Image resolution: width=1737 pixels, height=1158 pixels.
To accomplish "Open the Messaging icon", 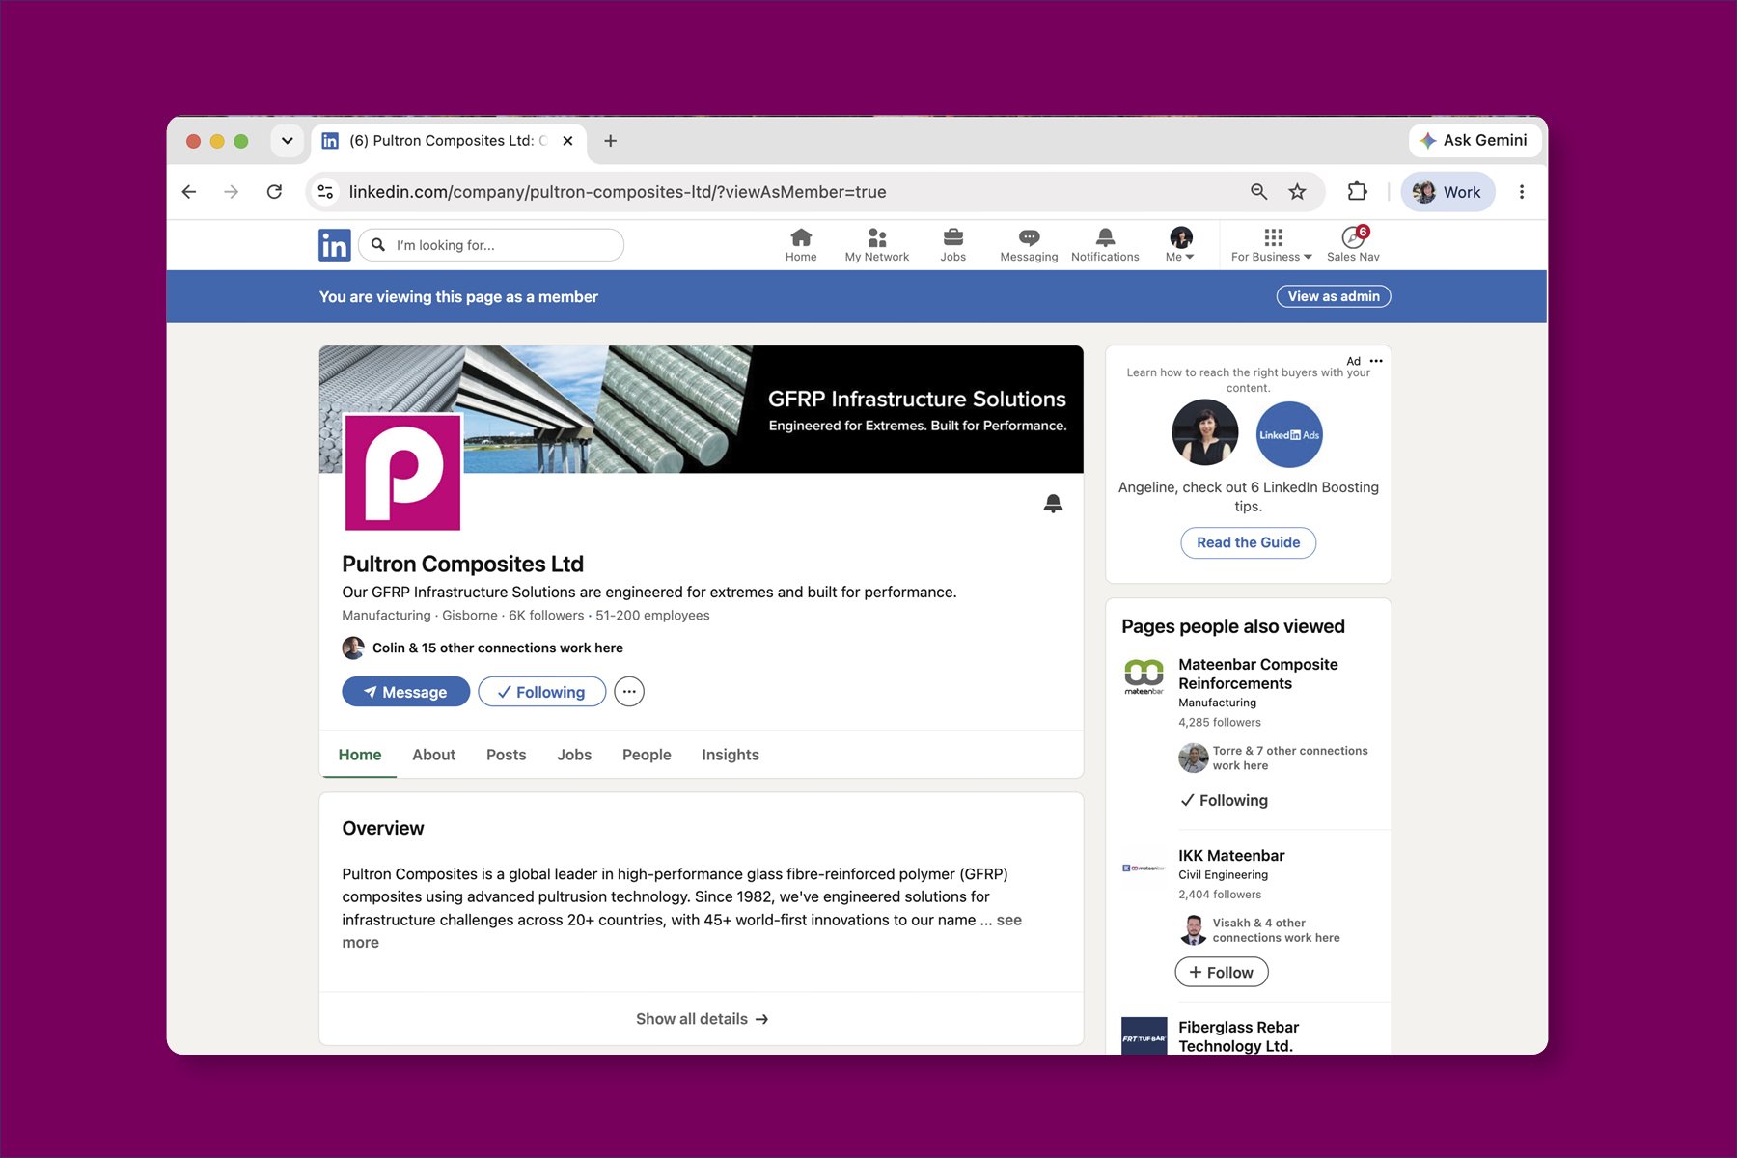I will (x=1029, y=245).
